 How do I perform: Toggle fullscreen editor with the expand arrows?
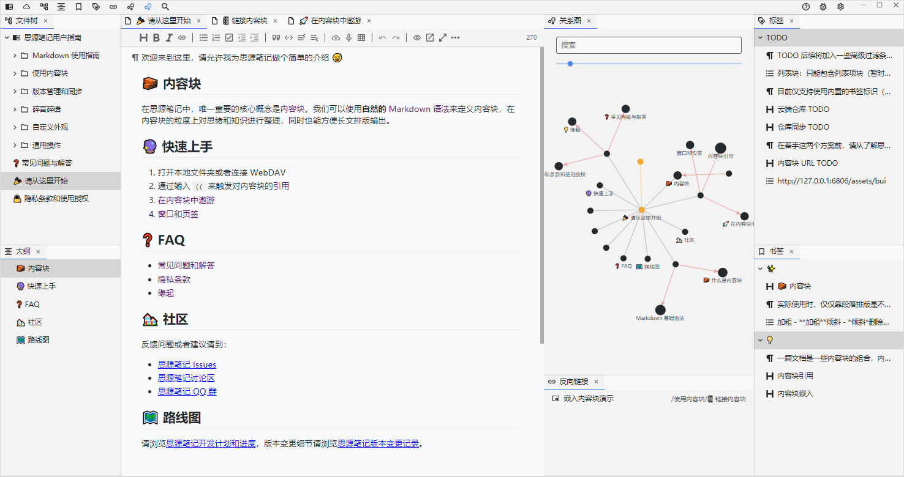(443, 38)
